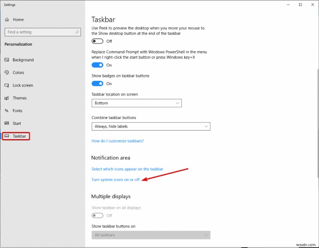Open the Show taskbar buttons on dropdown
319x248 pixels.
pyautogui.click(x=151, y=235)
